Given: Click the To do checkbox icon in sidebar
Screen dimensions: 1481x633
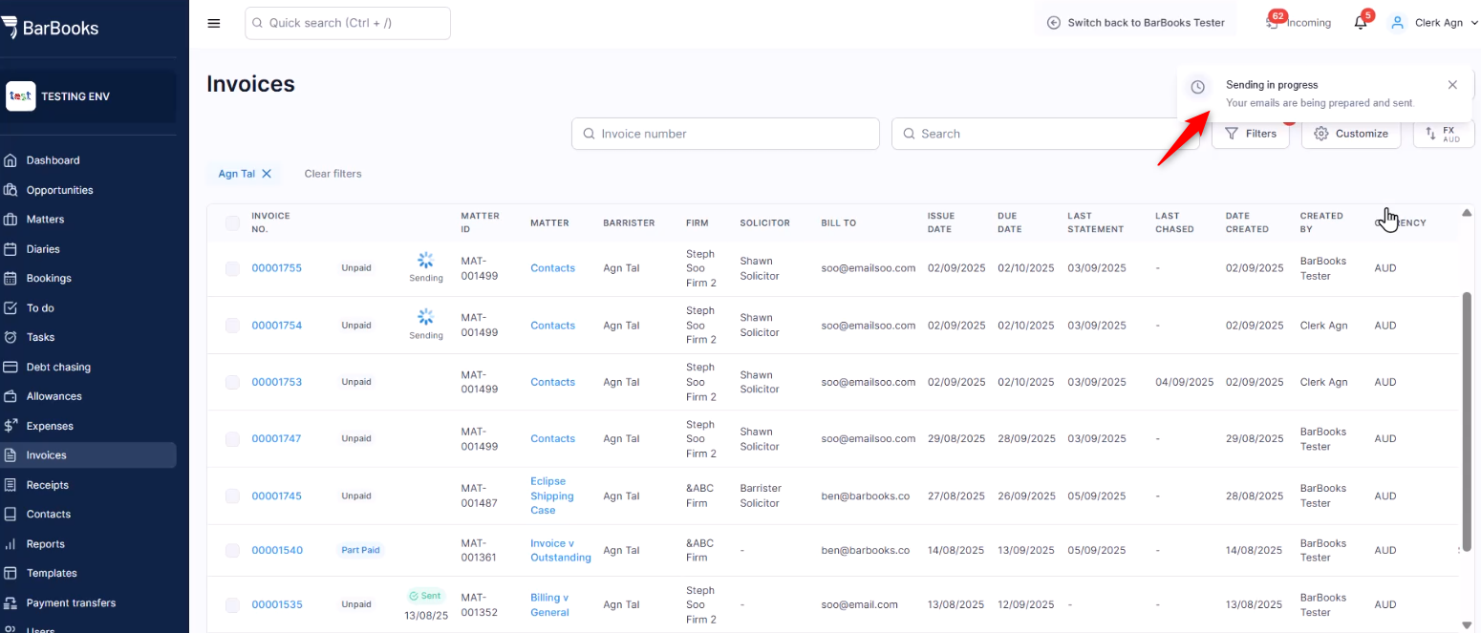Looking at the screenshot, I should click(x=11, y=308).
